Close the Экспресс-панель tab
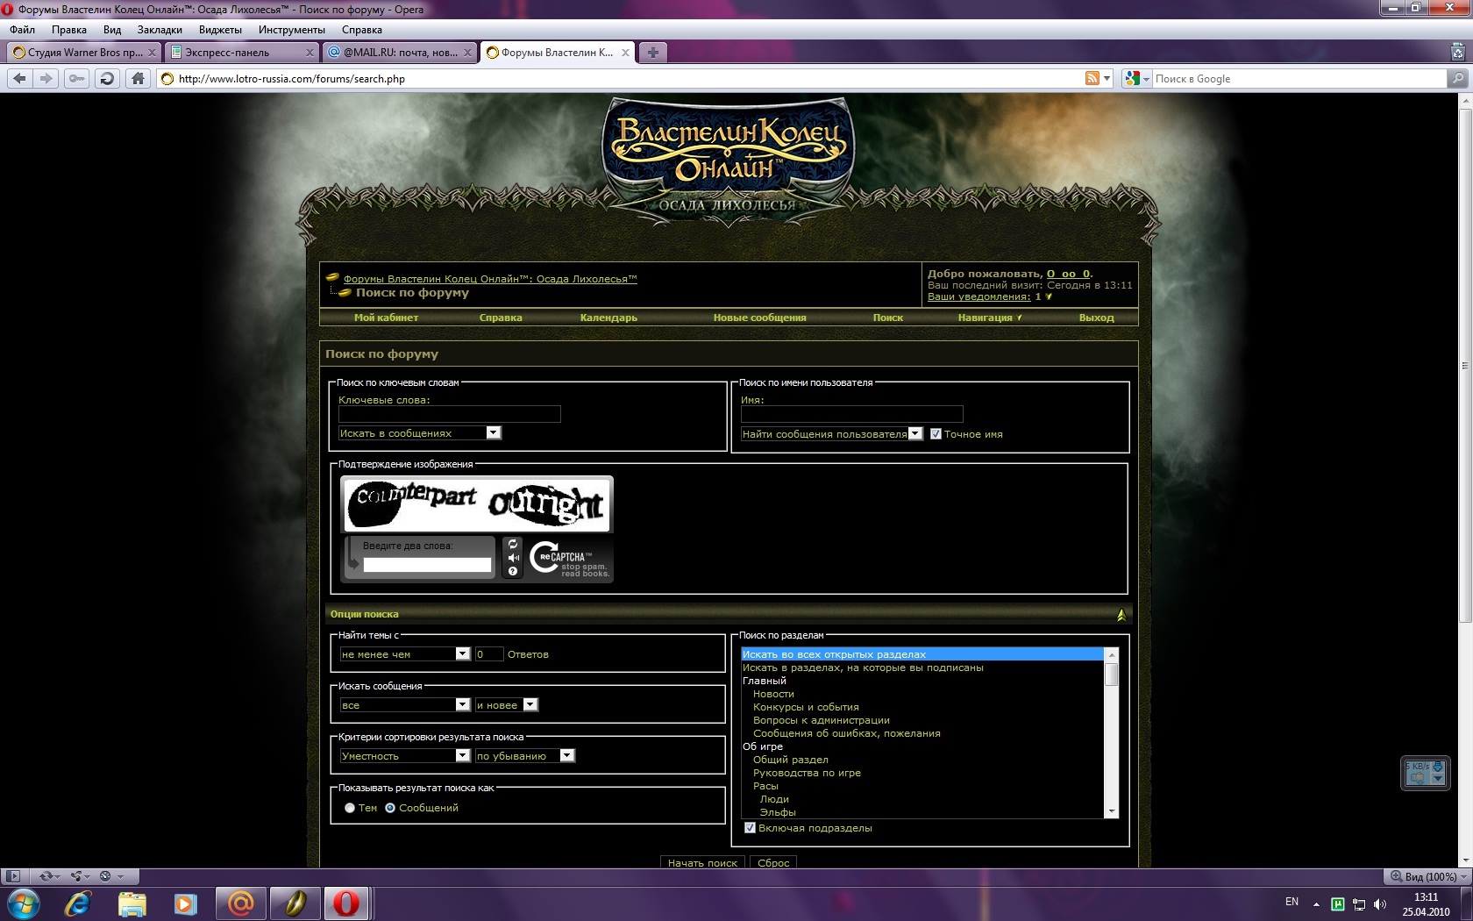 310,53
